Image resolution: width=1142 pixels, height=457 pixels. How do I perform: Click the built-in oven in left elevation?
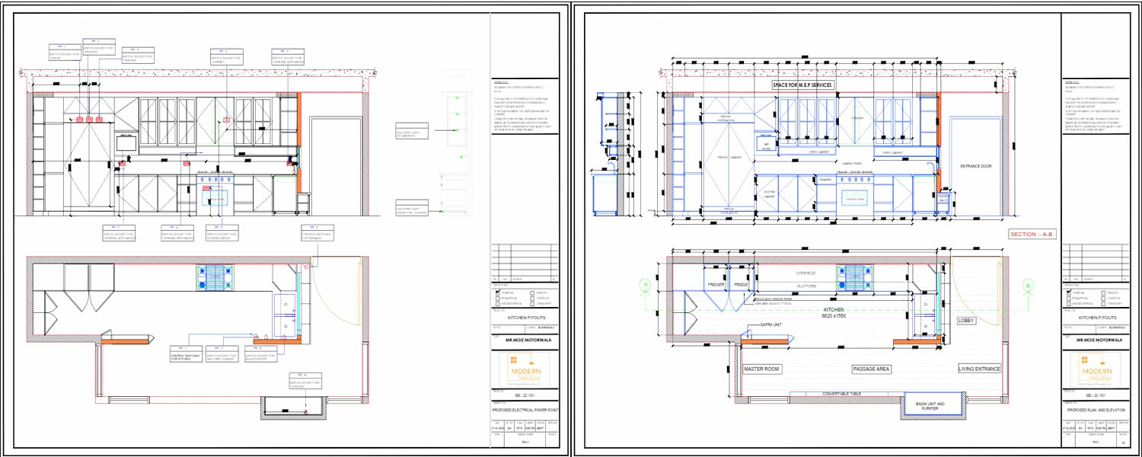(x=126, y=143)
